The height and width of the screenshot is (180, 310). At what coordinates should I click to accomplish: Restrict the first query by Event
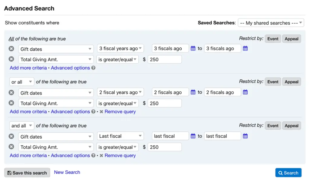point(273,39)
